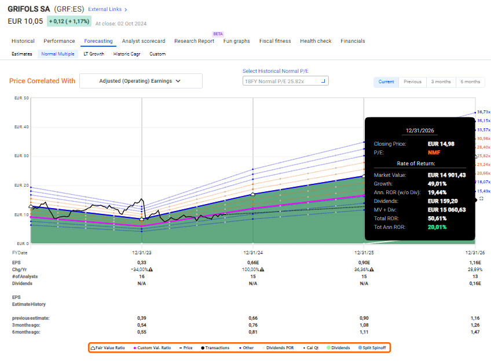Toggle the 6 months comparison option
This screenshot has height=363, width=491.
(x=470, y=82)
